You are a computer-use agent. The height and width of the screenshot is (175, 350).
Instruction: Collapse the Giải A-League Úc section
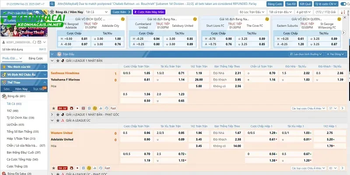53,120
